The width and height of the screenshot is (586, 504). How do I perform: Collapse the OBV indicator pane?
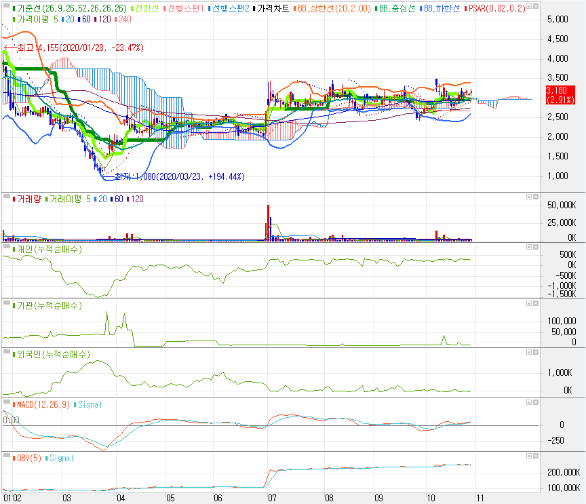pyautogui.click(x=529, y=456)
